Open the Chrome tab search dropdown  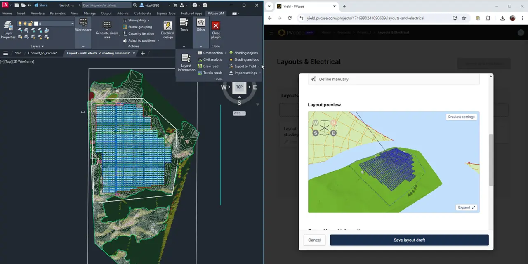269,6
